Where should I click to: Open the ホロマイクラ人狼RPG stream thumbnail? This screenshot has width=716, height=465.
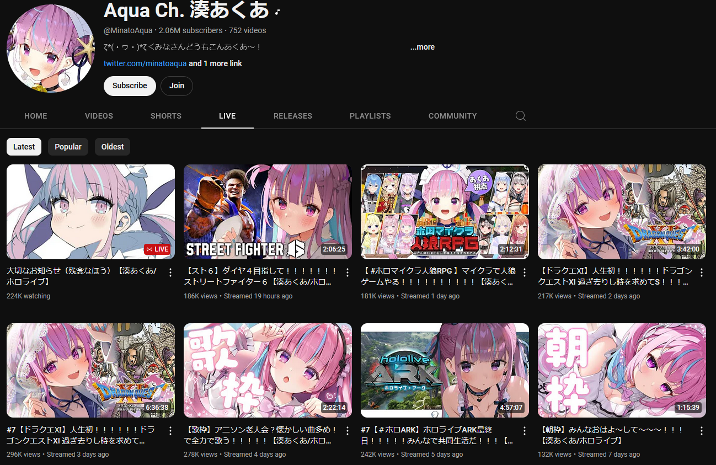[445, 212]
